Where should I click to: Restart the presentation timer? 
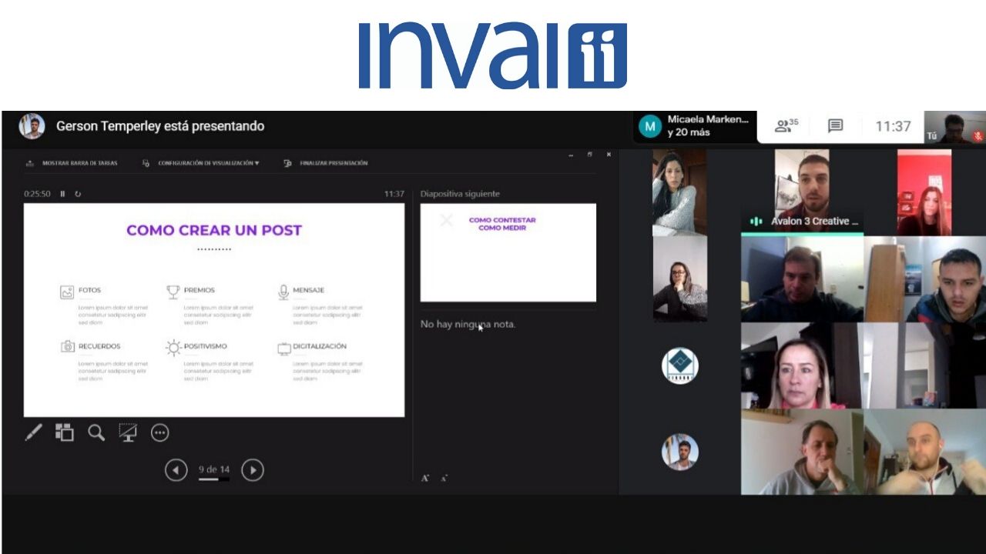pyautogui.click(x=78, y=194)
